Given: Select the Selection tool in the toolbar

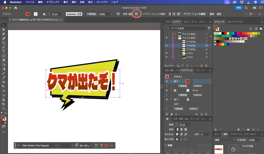Looking at the screenshot, I should point(4,25).
